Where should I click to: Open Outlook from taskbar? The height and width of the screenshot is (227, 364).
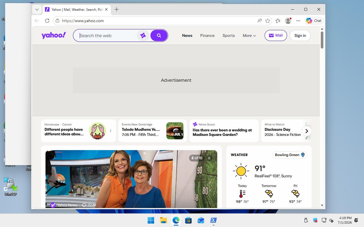click(201, 220)
